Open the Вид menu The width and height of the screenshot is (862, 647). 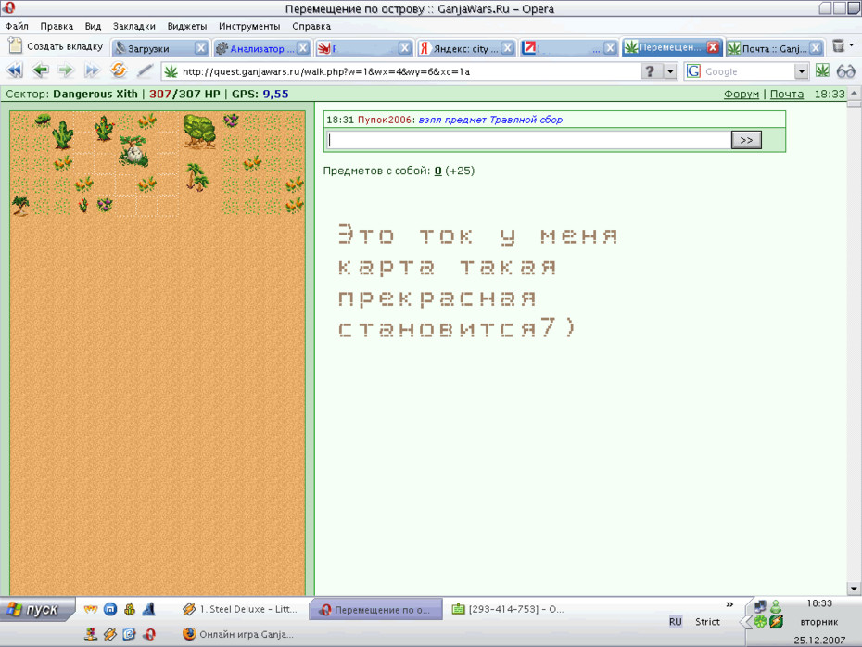point(93,26)
